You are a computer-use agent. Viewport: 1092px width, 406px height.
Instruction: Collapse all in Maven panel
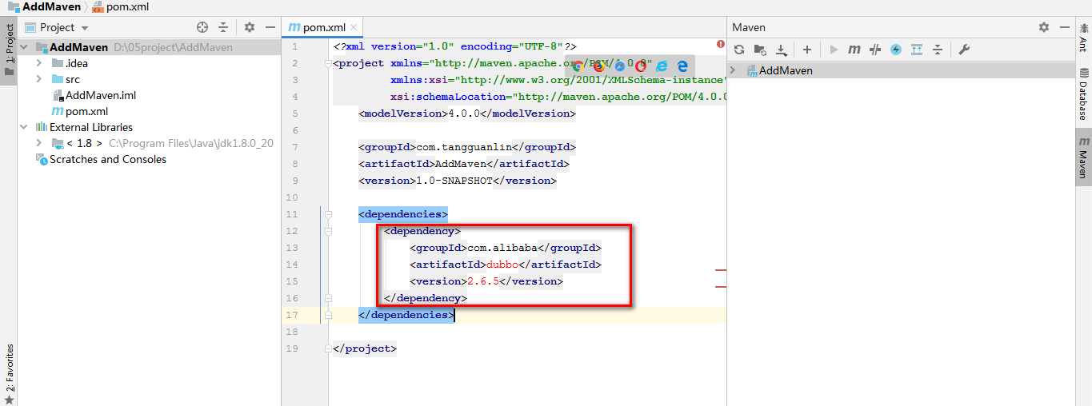point(938,50)
